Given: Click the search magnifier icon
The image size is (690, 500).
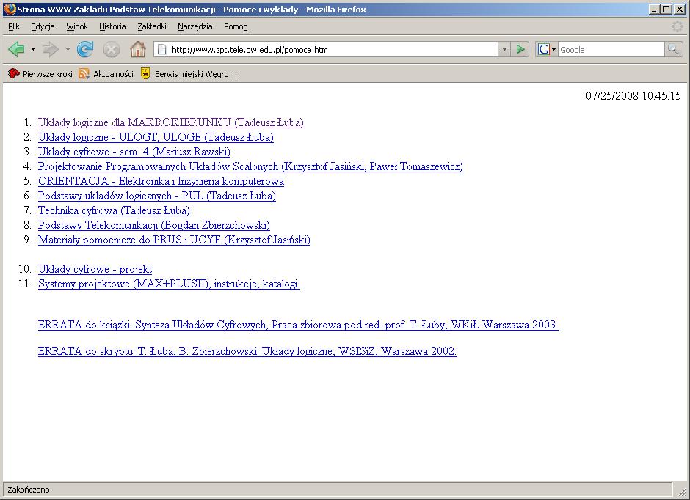Looking at the screenshot, I should [x=673, y=49].
